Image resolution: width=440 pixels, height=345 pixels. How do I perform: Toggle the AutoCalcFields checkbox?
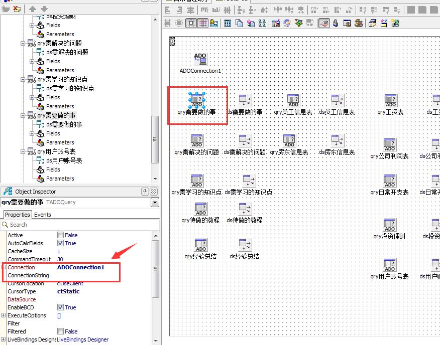click(60, 243)
